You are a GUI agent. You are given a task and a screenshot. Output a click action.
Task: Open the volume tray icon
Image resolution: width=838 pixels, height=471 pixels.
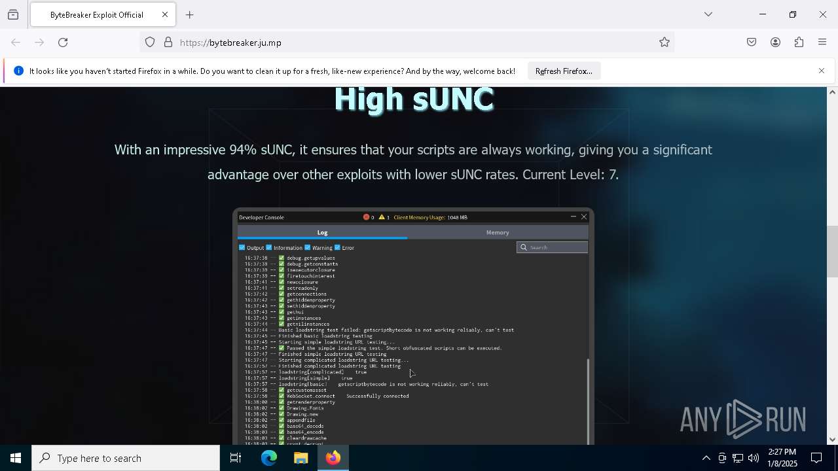point(754,458)
